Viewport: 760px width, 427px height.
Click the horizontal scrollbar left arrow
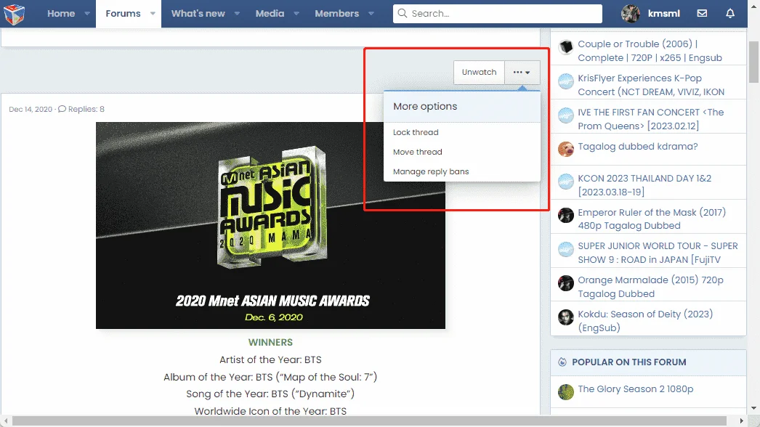pyautogui.click(x=5, y=420)
